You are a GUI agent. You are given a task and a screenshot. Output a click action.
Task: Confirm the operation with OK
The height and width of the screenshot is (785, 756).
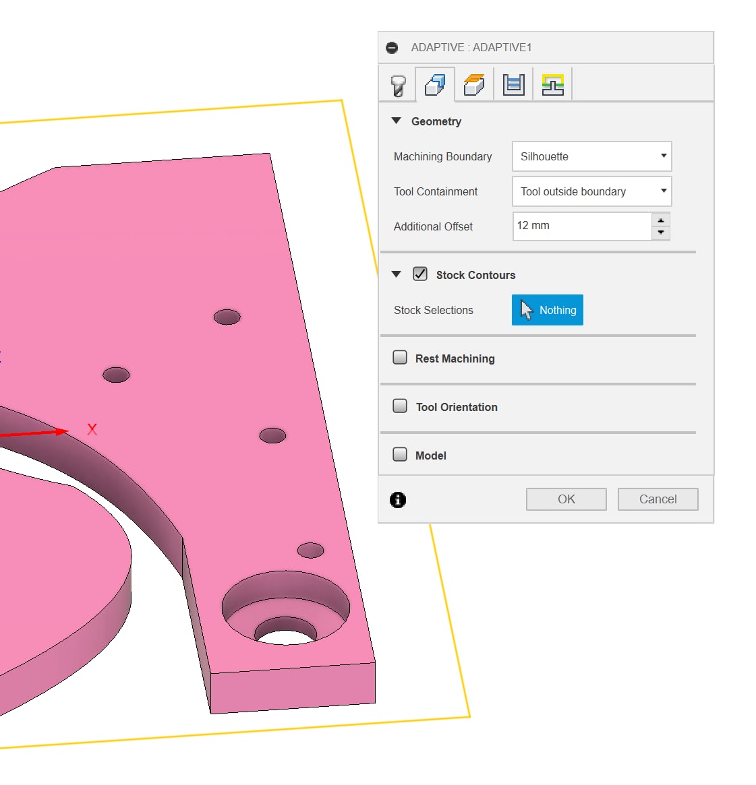coord(566,499)
